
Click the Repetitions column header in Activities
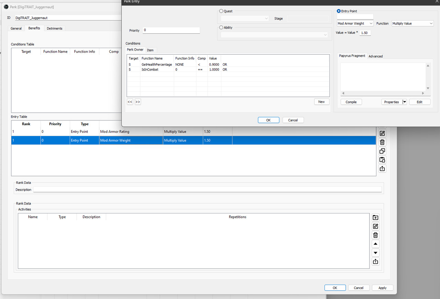click(238, 217)
